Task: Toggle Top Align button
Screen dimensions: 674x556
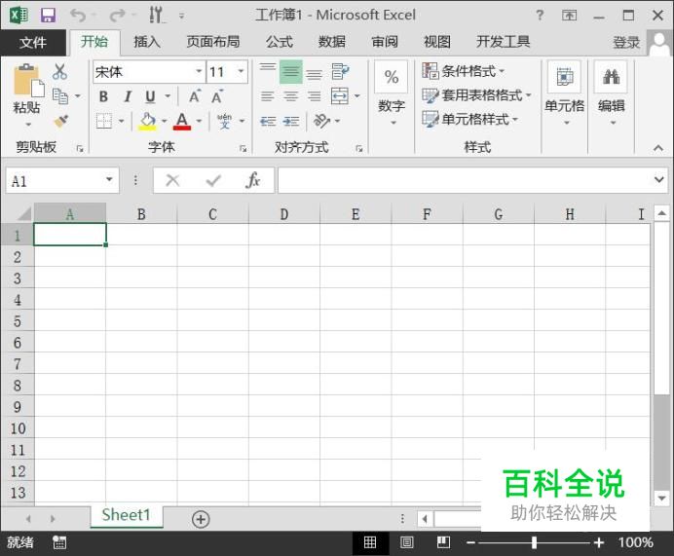Action: coord(268,72)
